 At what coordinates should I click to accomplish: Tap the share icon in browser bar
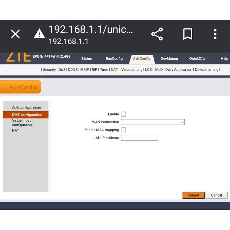157,34
